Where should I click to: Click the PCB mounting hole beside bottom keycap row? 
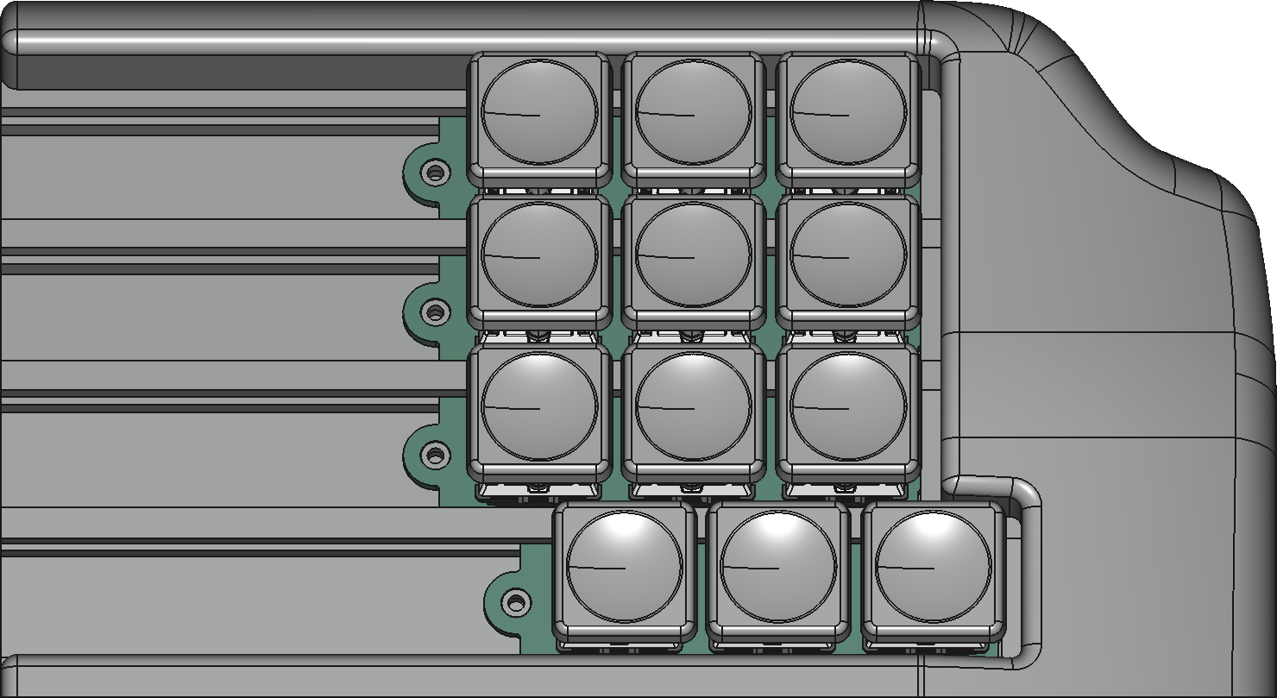coord(517,601)
